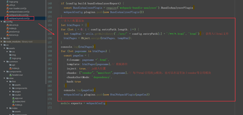
Task: Click the router folder icon
Action: coord(13,95)
